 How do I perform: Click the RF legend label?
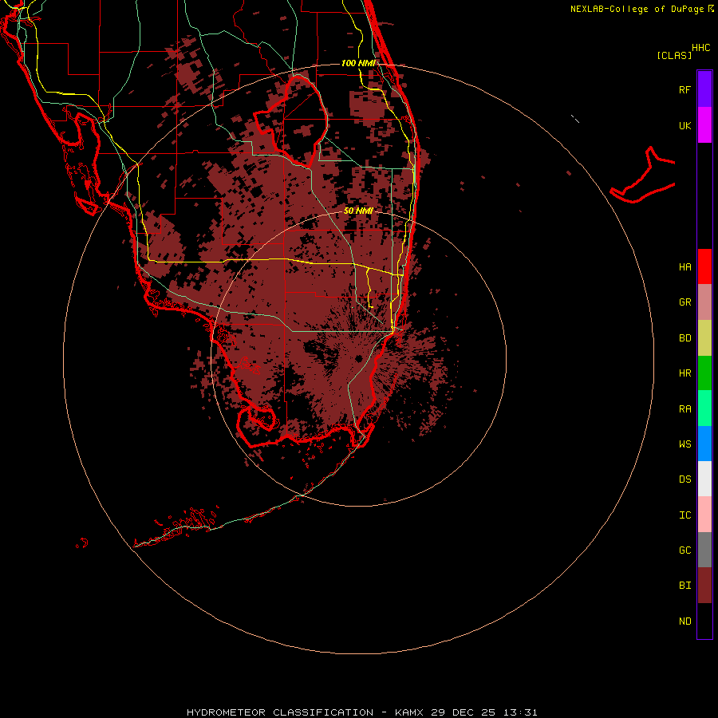tap(684, 89)
